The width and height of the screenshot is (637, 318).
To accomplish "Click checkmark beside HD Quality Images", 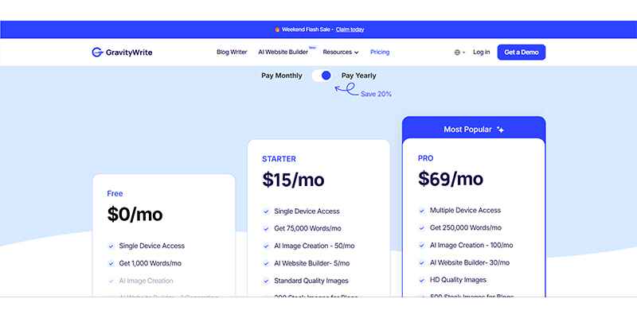I will click(x=422, y=281).
